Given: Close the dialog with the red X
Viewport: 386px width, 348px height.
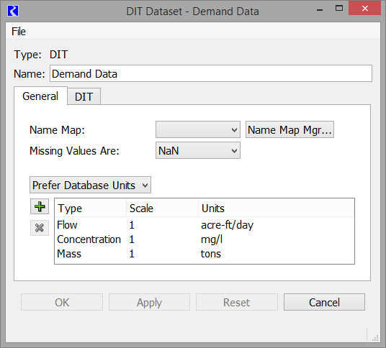Looking at the screenshot, I should [x=364, y=9].
